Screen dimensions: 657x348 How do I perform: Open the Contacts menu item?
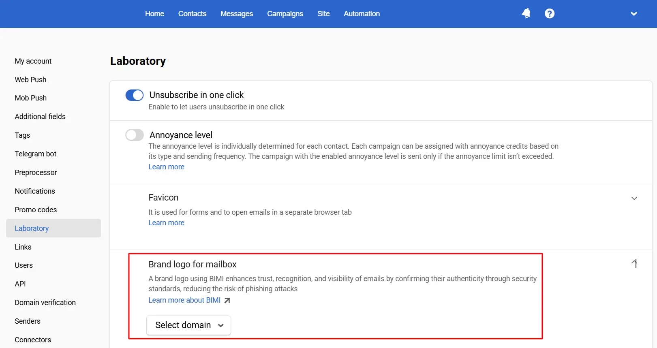(x=192, y=14)
